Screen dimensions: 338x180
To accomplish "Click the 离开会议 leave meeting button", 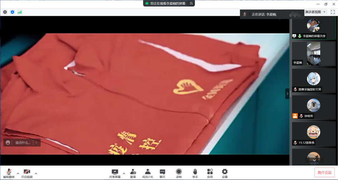I will point(325,172).
